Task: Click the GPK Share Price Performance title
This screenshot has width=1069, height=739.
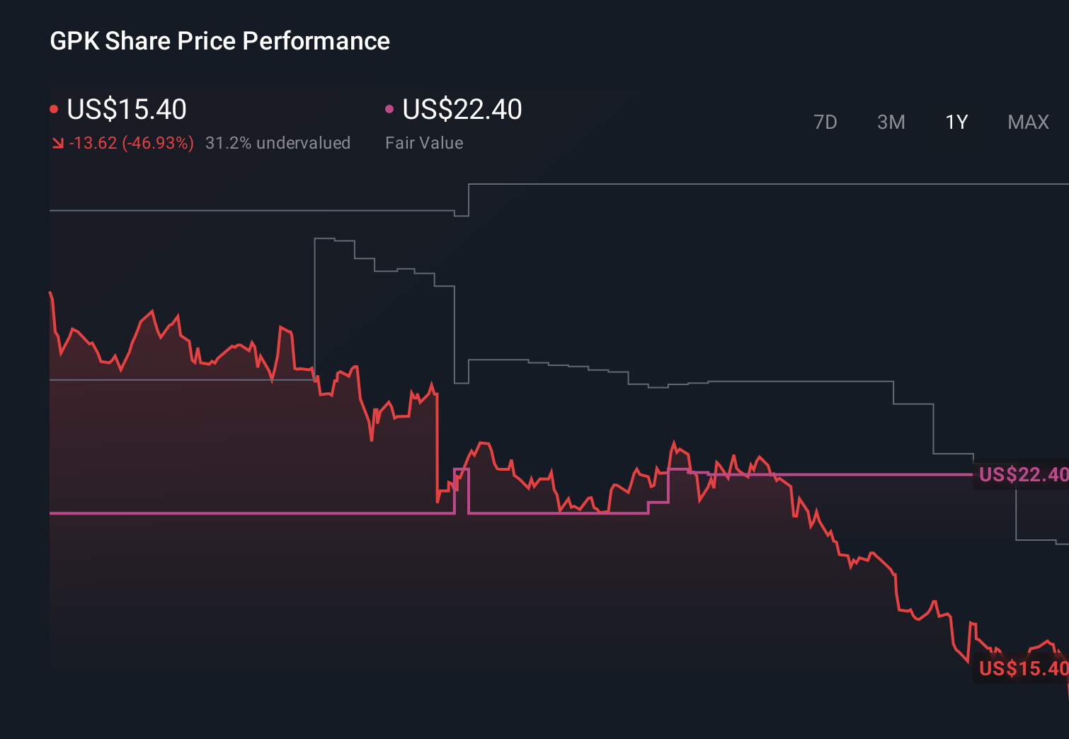Action: [219, 41]
